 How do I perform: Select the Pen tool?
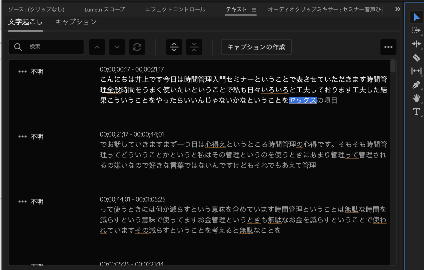(x=416, y=85)
